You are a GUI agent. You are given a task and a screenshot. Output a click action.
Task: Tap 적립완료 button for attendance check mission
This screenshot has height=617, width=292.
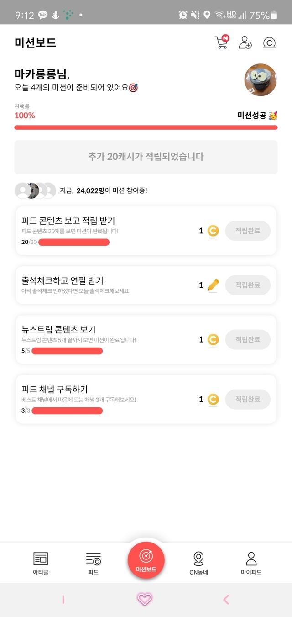pyautogui.click(x=248, y=285)
